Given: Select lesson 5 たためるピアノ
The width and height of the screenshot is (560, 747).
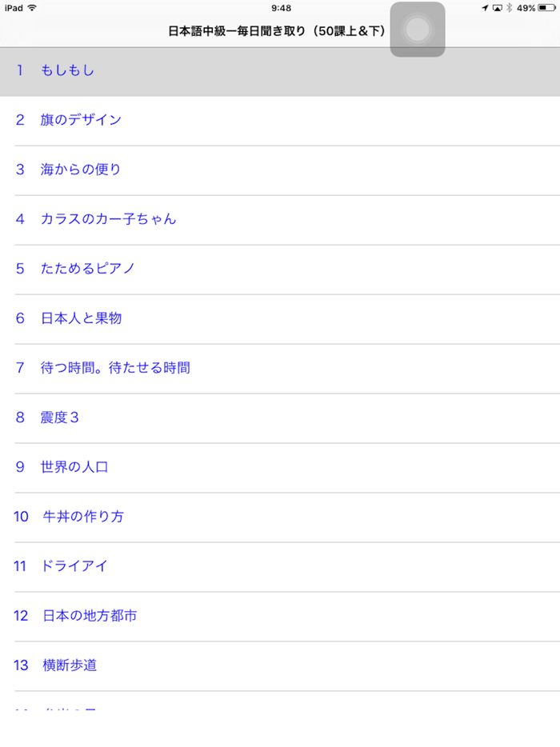Looking at the screenshot, I should [x=90, y=268].
